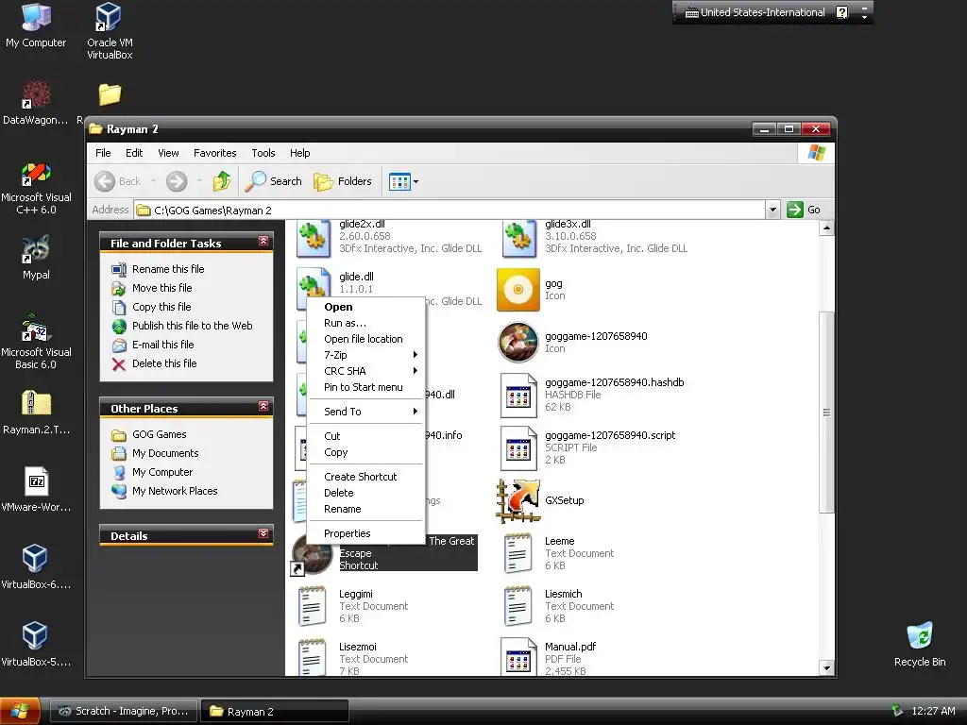Open the Views dropdown arrow
967x725 pixels.
416,181
